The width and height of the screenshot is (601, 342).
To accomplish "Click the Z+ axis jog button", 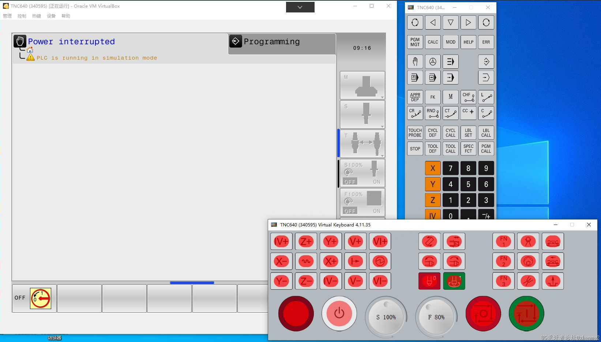I will [306, 241].
